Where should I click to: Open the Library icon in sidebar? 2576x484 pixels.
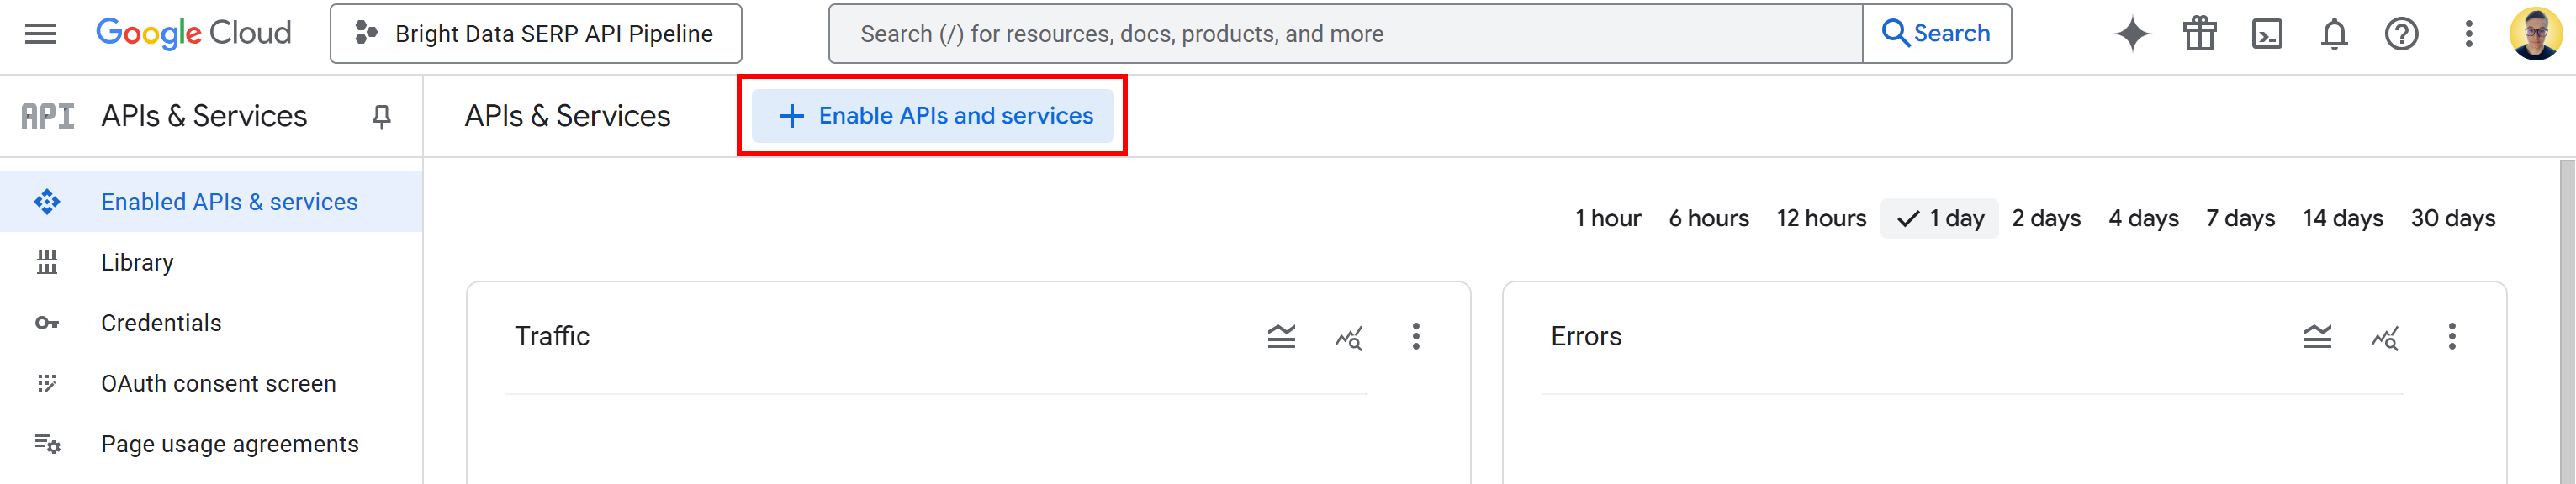click(x=47, y=262)
